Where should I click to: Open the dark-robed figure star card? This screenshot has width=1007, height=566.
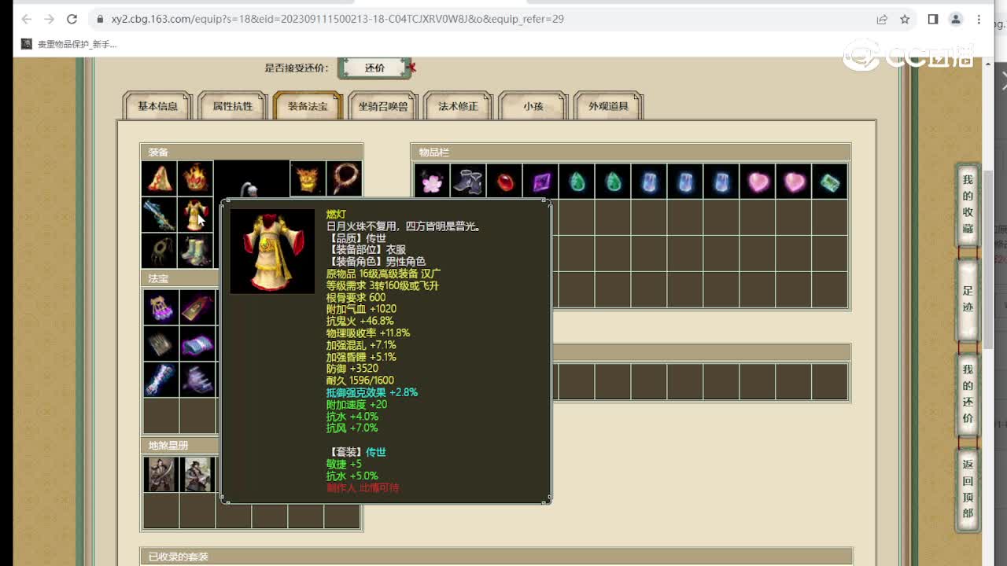point(197,474)
